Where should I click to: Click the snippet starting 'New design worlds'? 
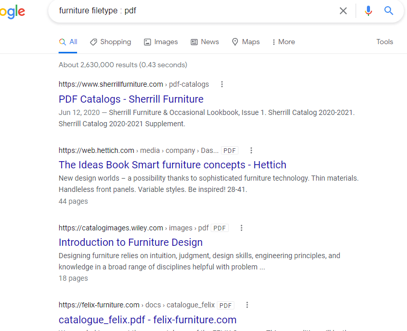pos(209,184)
